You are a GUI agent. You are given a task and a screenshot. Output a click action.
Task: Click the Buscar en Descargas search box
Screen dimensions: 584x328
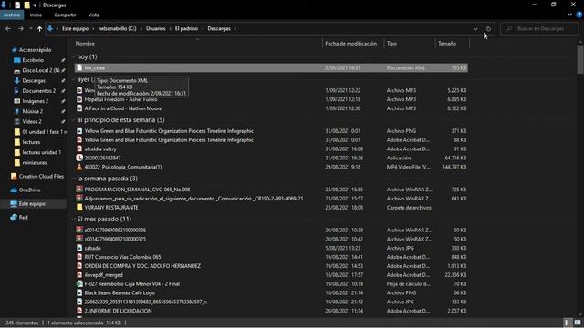pyautogui.click(x=539, y=28)
